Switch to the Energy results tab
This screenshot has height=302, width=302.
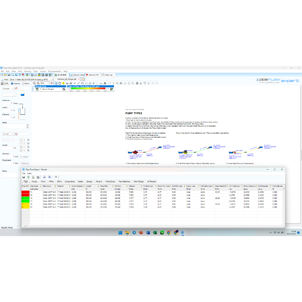[x=89, y=181]
